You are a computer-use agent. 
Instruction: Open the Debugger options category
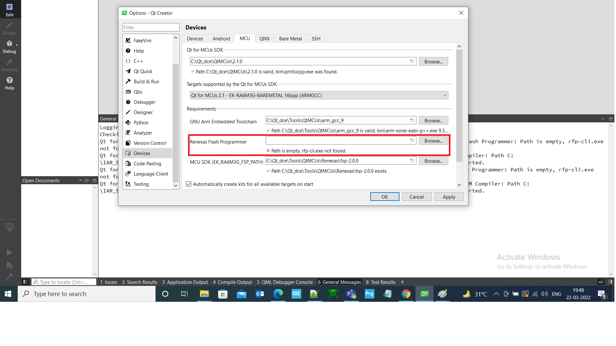pos(144,102)
